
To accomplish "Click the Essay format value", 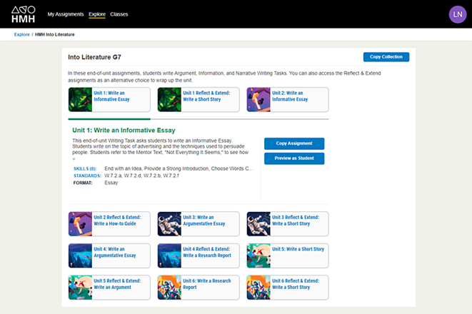I will tap(111, 183).
